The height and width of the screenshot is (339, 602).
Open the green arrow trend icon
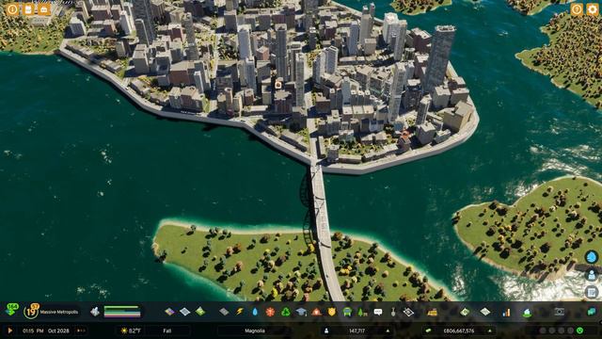[12, 310]
